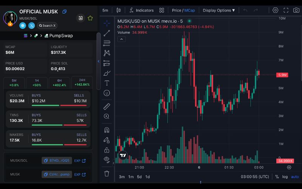302x189 pixels.
Task: Collapse the drawing toolbar arrow
Action: pyautogui.click(x=114, y=163)
